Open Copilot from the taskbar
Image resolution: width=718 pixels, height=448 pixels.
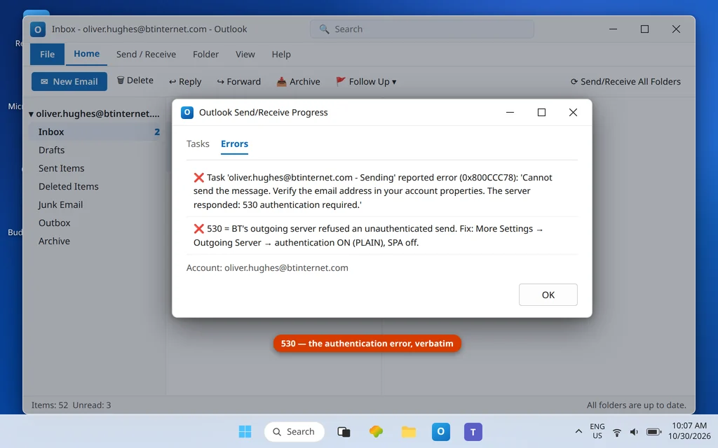[376, 431]
